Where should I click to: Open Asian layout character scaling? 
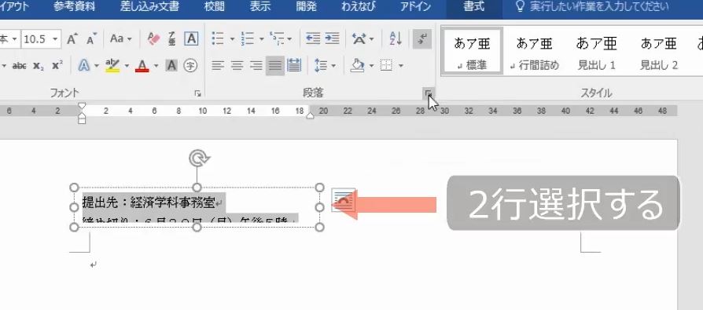[359, 39]
